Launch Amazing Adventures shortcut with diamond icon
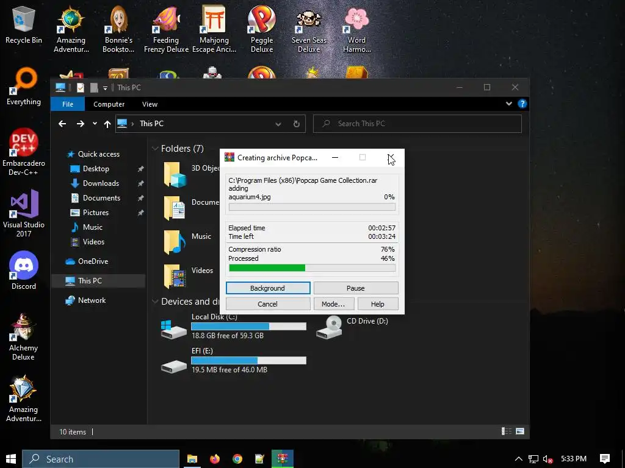 tap(24, 399)
